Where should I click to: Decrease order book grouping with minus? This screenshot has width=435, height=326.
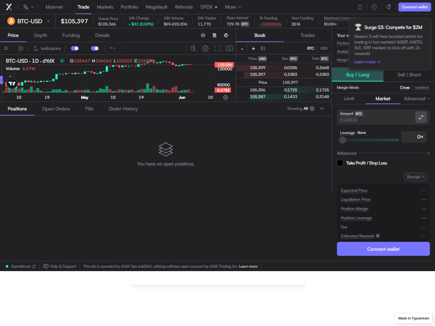(242, 49)
